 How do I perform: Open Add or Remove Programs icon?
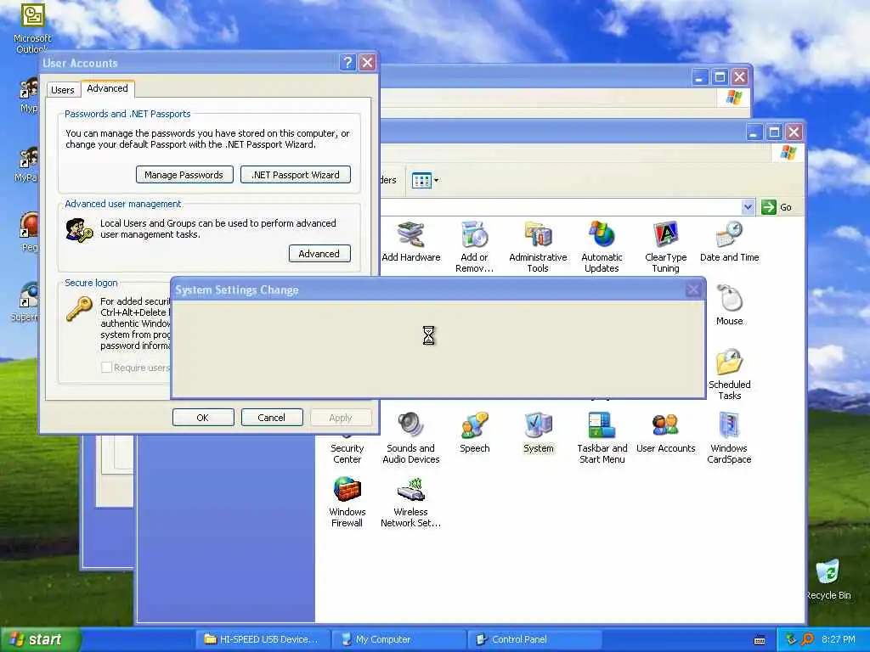(x=474, y=247)
